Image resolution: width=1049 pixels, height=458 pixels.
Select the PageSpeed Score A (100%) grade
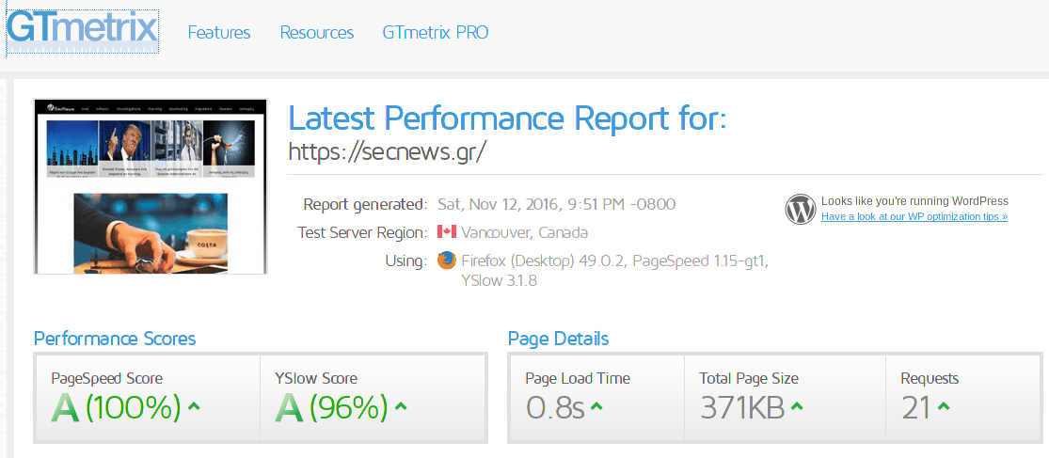116,407
